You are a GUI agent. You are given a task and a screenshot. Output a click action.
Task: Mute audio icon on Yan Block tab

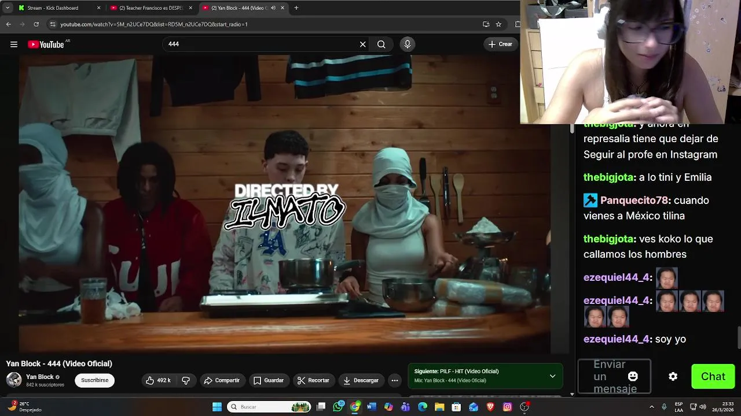point(273,8)
